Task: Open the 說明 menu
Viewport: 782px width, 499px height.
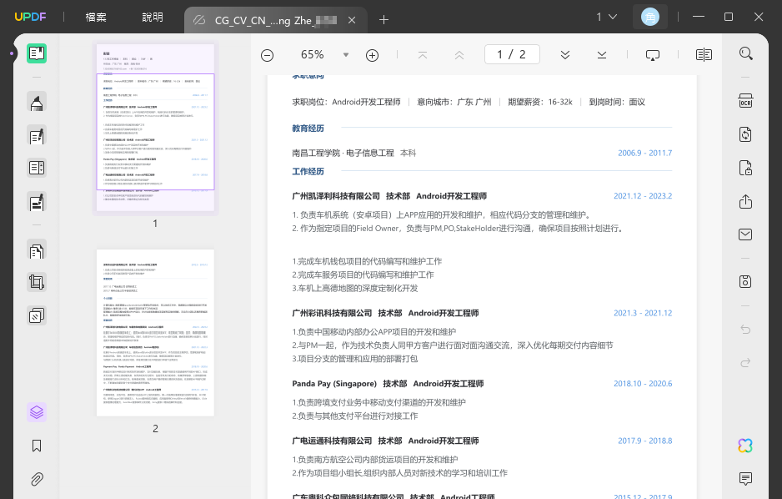Action: point(153,17)
